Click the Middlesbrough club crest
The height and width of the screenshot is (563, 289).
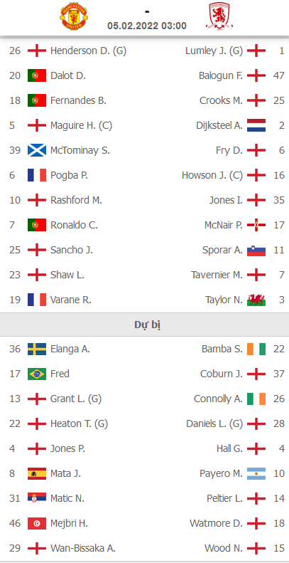point(219,17)
